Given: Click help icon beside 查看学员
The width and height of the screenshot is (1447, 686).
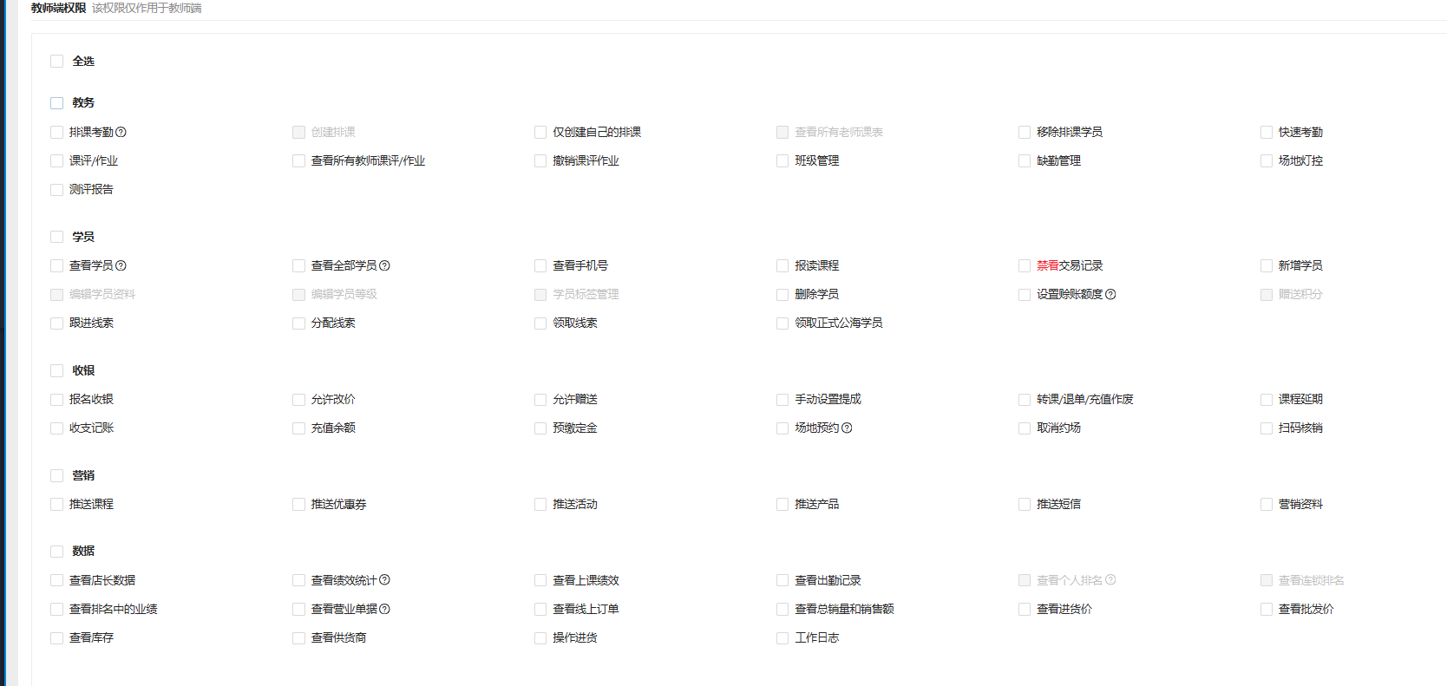Looking at the screenshot, I should (x=121, y=265).
